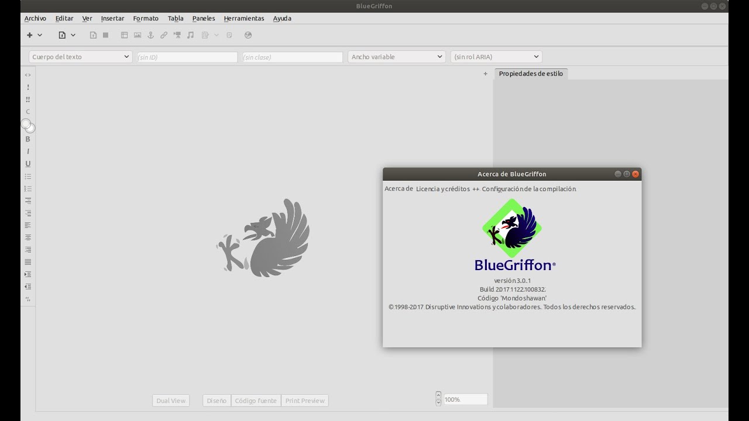This screenshot has width=749, height=421.
Task: Select the Propiedades de estilo tab
Action: tap(531, 74)
